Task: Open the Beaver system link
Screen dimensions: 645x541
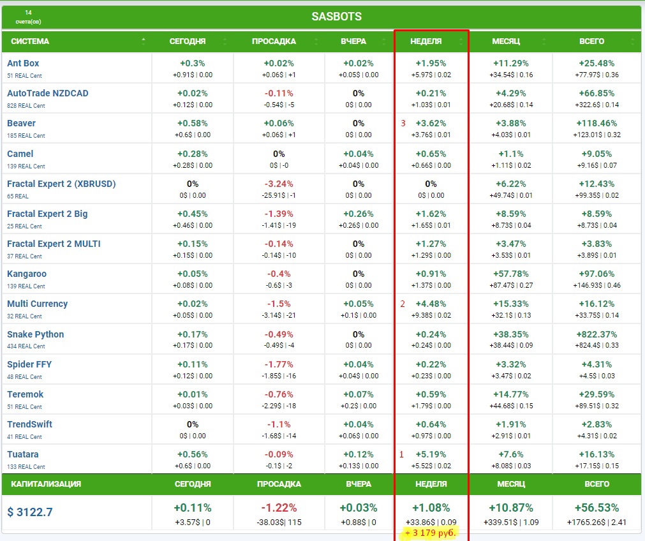Action: [x=21, y=123]
